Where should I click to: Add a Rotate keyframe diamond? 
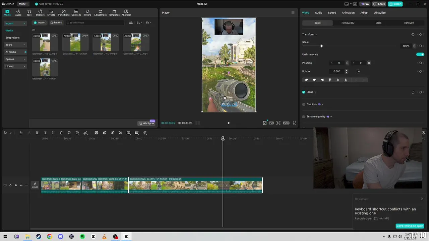(x=421, y=71)
